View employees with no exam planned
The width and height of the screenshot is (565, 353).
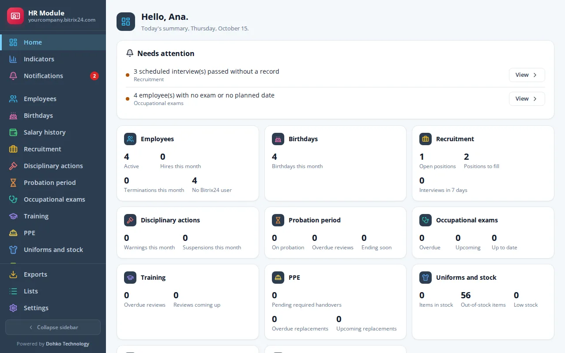click(527, 99)
